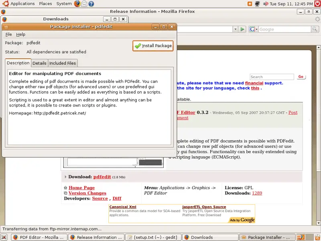Open the Home Page link
The width and height of the screenshot is (321, 241).
[x=82, y=188]
